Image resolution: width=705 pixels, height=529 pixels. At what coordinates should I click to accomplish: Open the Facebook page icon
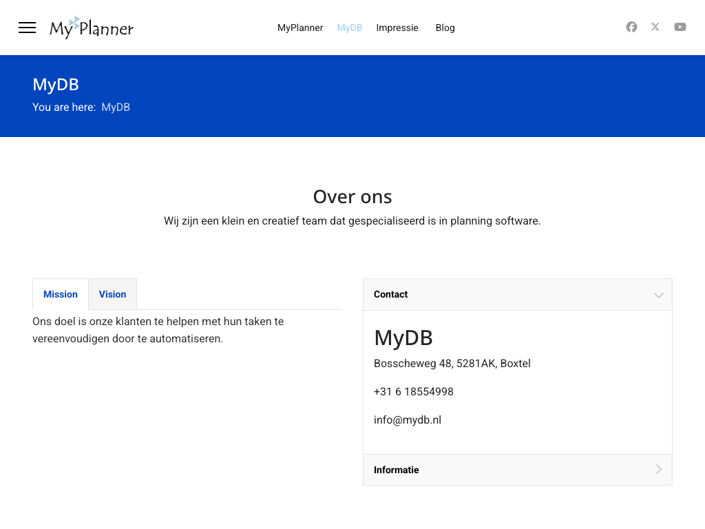click(x=631, y=27)
